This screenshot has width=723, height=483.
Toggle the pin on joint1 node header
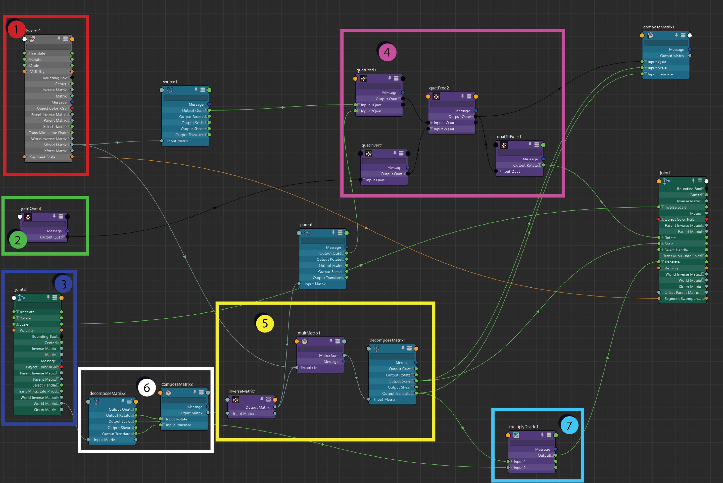[x=693, y=181]
